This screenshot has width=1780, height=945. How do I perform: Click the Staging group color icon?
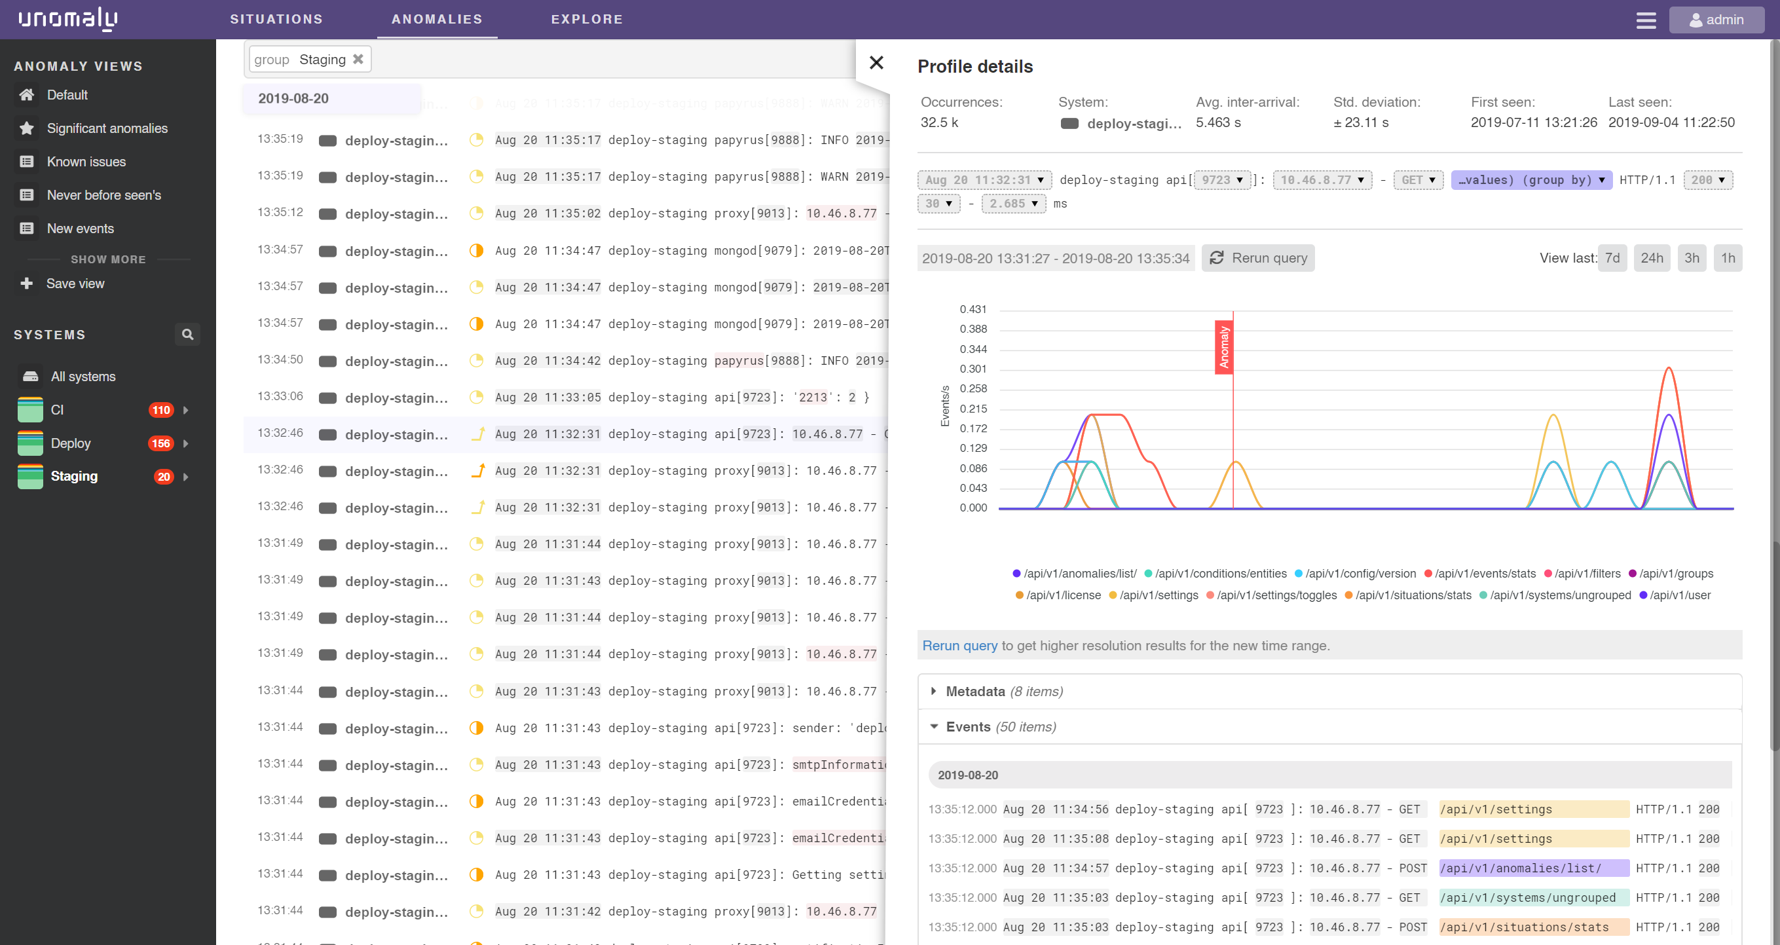pos(30,477)
